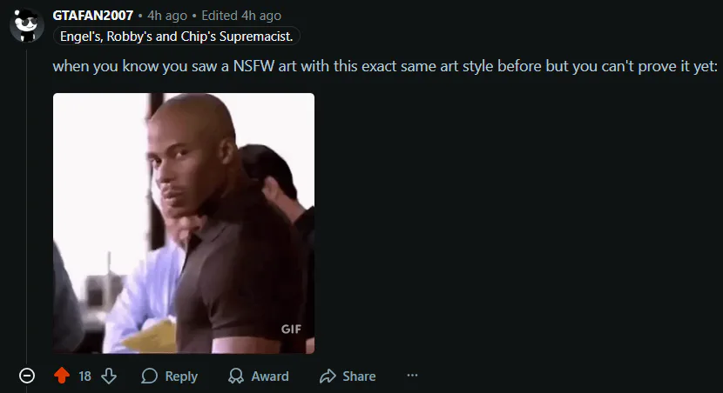
Task: Click the comment text about NSFW art
Action: [x=385, y=66]
